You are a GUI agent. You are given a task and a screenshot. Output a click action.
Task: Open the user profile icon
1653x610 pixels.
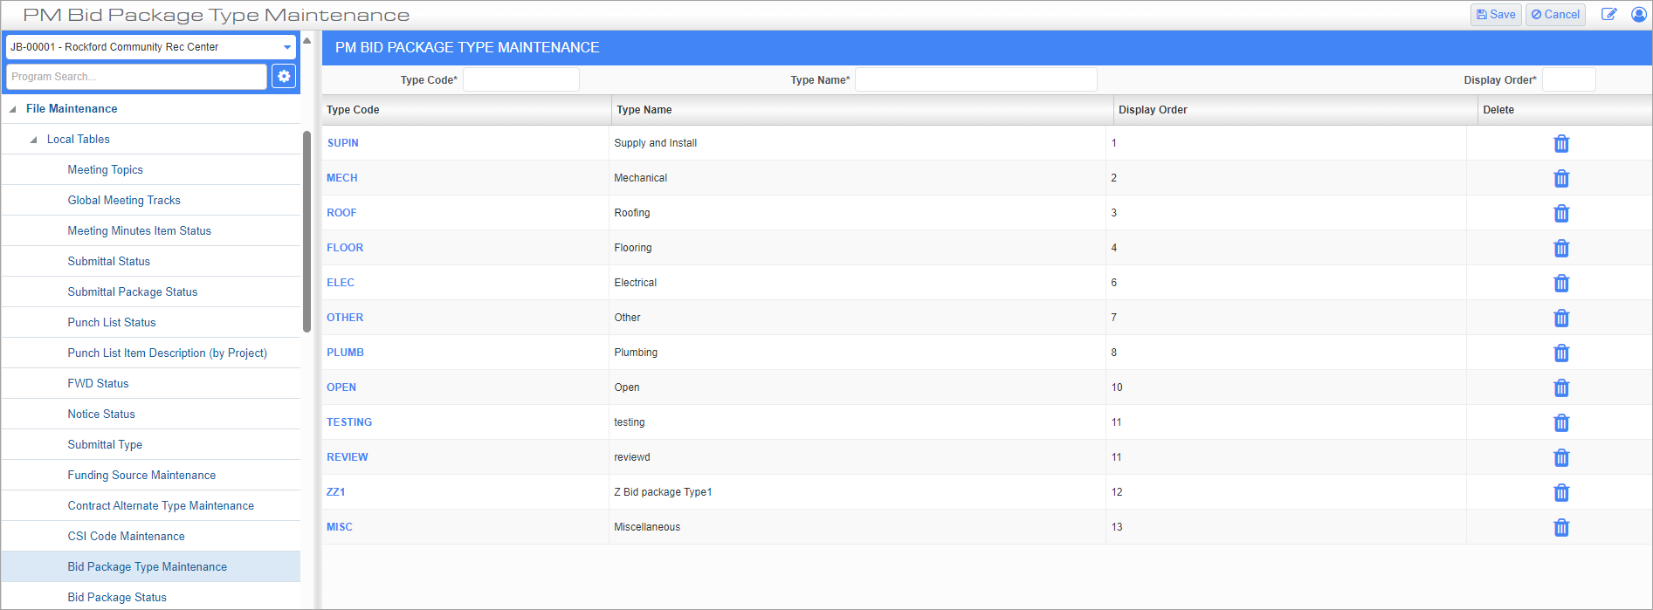1639,15
